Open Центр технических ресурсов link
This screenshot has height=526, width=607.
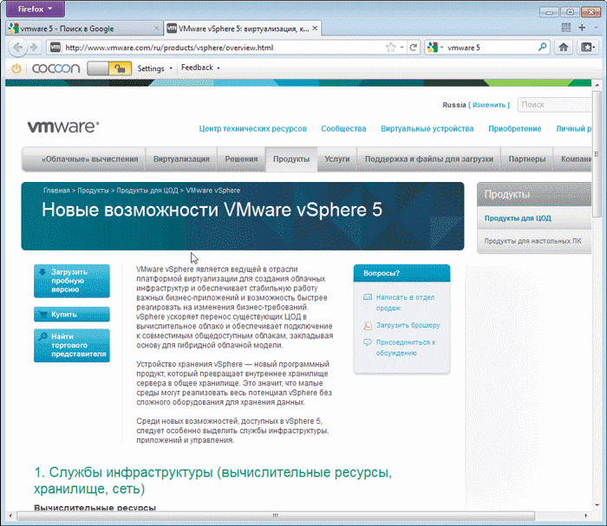[253, 129]
